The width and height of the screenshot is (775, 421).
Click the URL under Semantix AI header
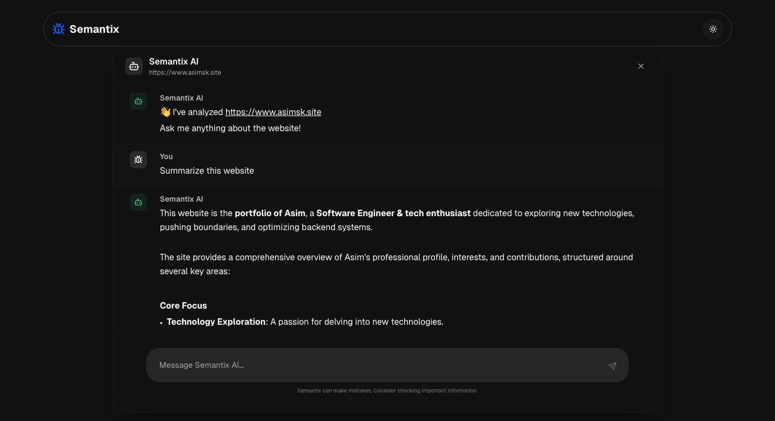click(185, 72)
